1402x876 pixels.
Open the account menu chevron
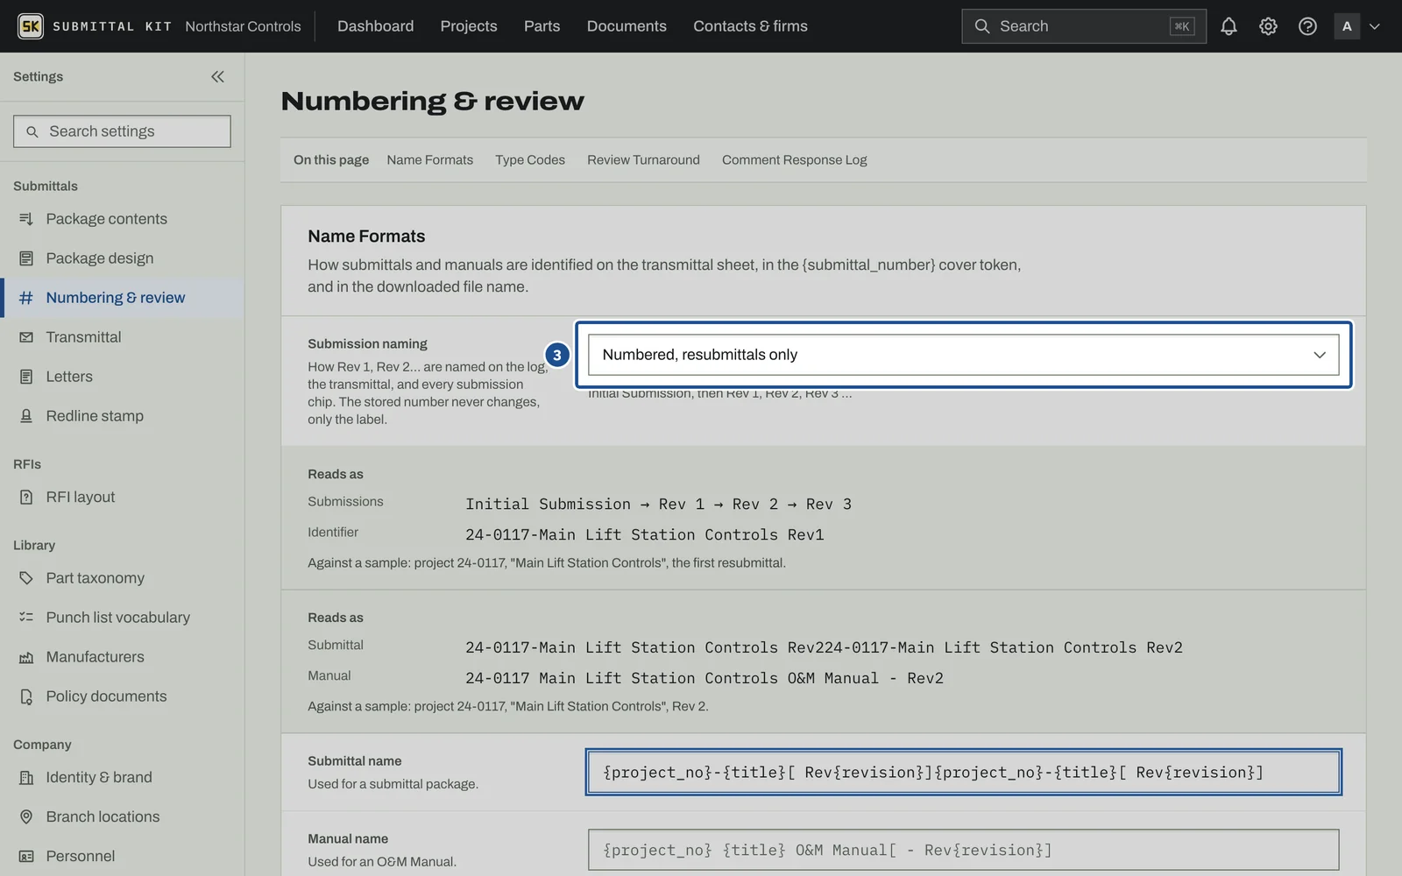[x=1375, y=26]
